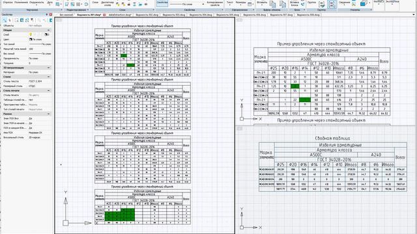Click the first copy icon in Буфер обмена
417x234 pixels.
pyautogui.click(x=272, y=4)
